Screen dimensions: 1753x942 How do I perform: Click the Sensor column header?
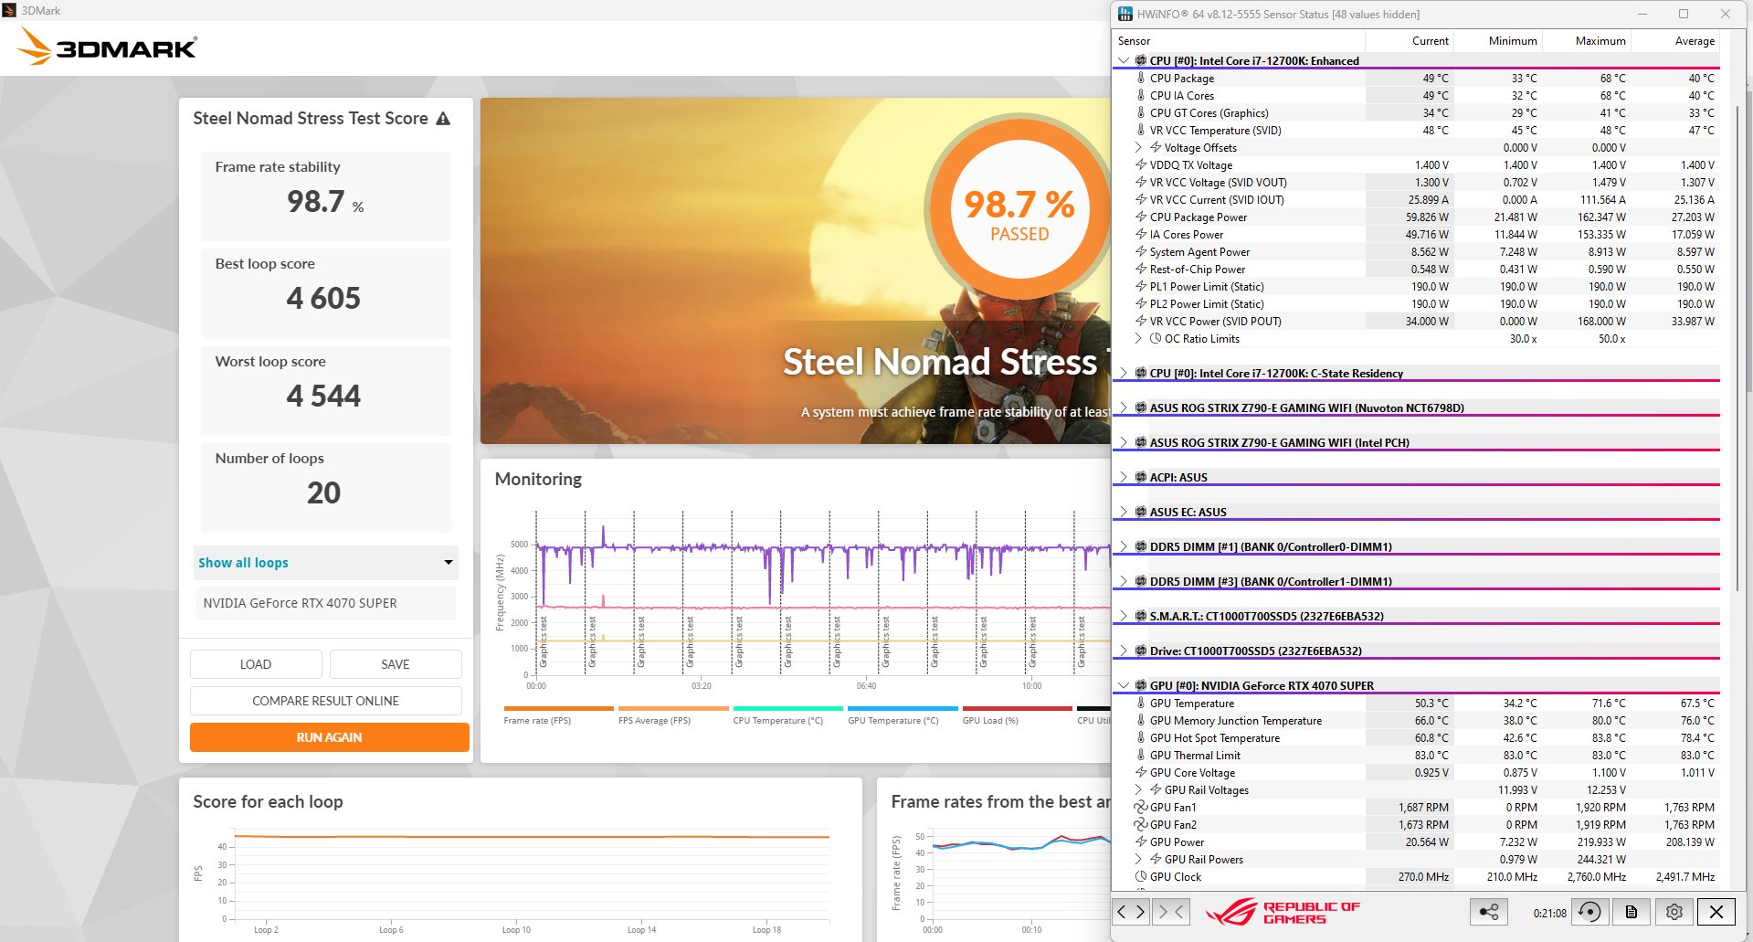coord(1239,40)
